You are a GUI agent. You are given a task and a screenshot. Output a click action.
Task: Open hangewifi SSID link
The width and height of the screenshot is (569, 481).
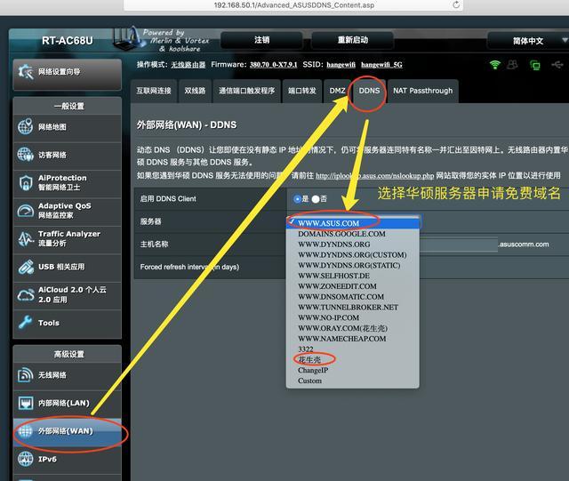pos(341,65)
